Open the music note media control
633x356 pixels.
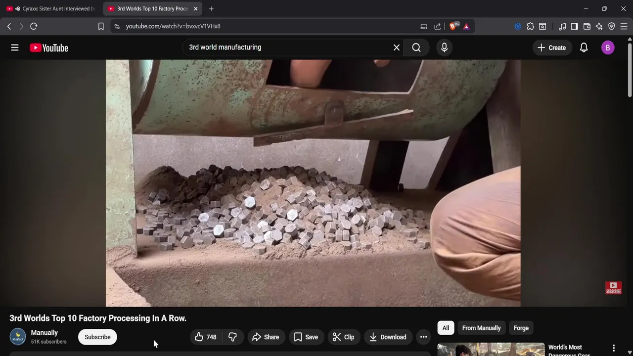562,26
